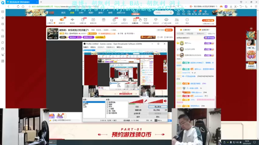Viewport: 259px width, 145px height.
Task: Open a new browser tab
Action: (41, 2)
